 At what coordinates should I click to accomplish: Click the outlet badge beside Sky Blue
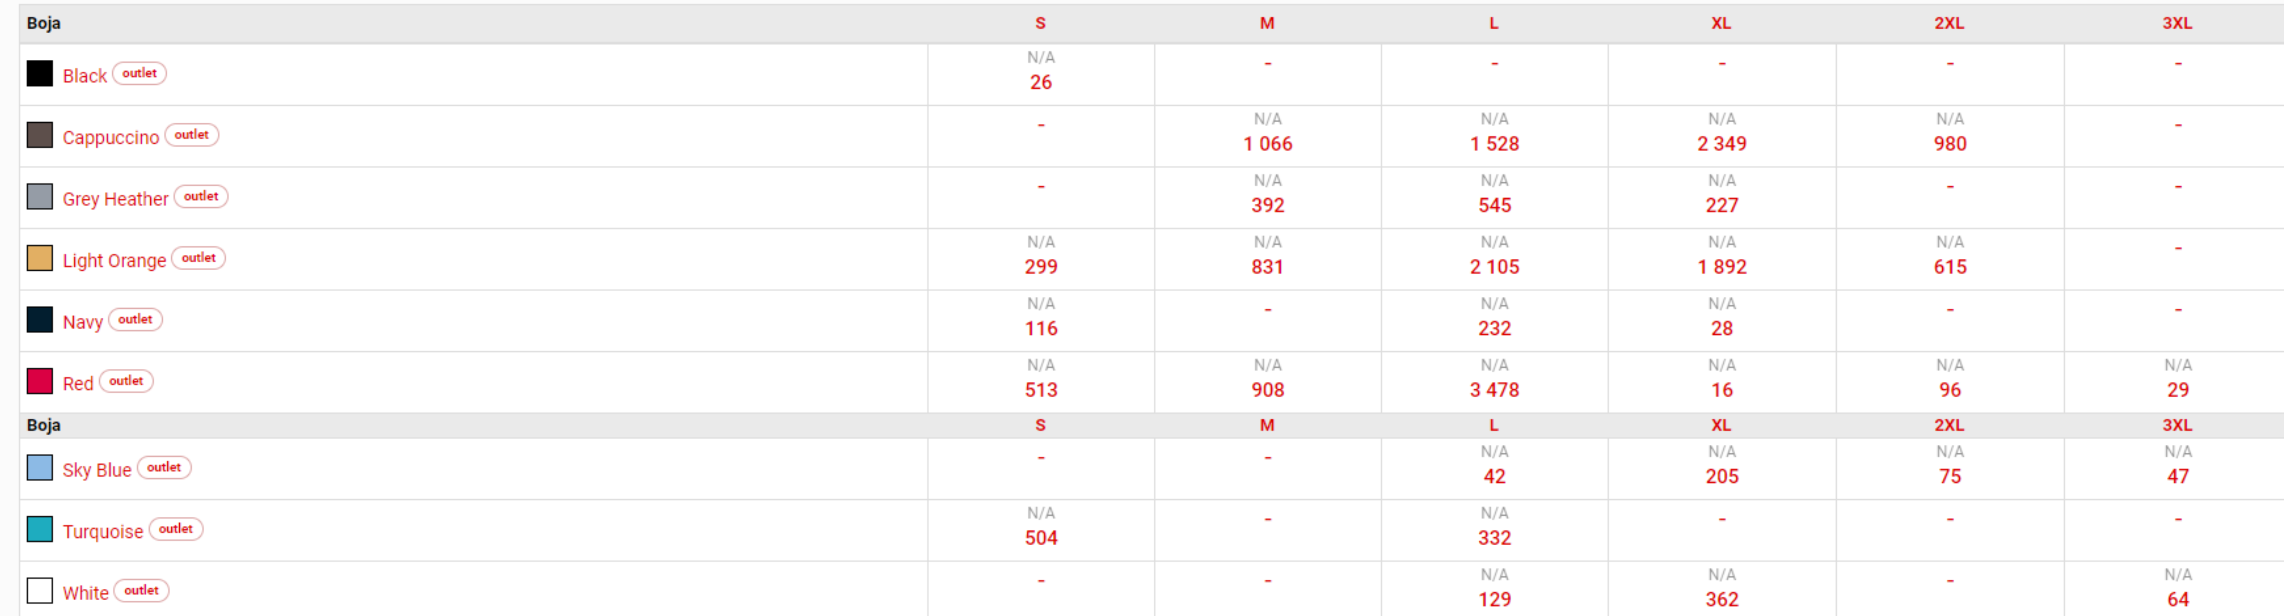pos(164,467)
